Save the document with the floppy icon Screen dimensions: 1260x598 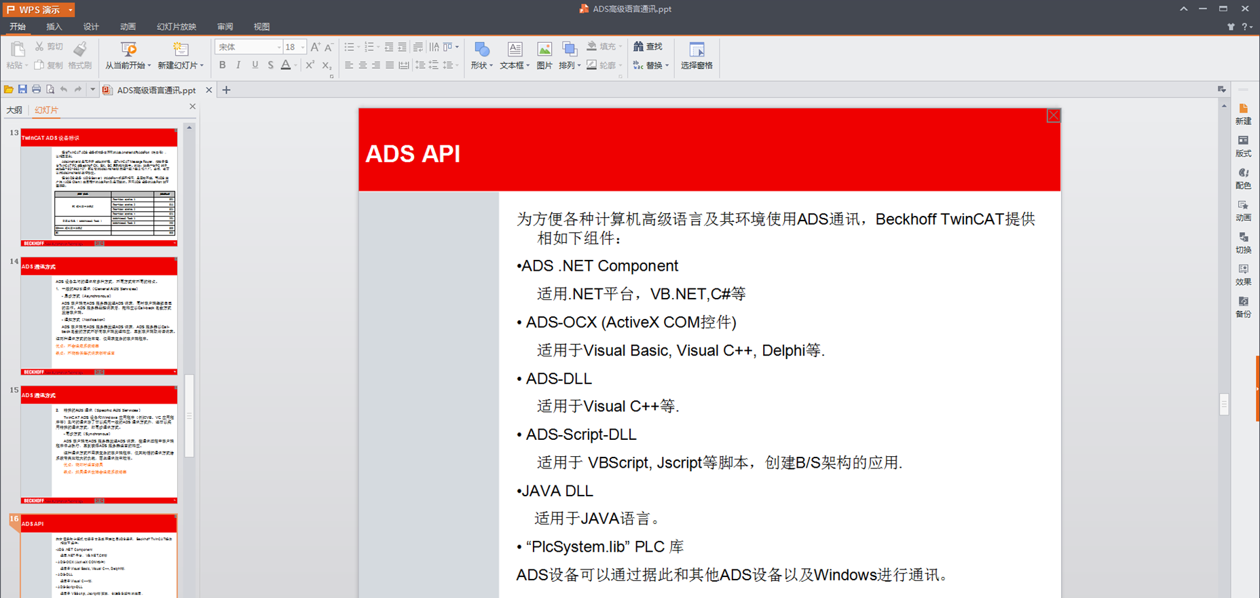[x=22, y=90]
